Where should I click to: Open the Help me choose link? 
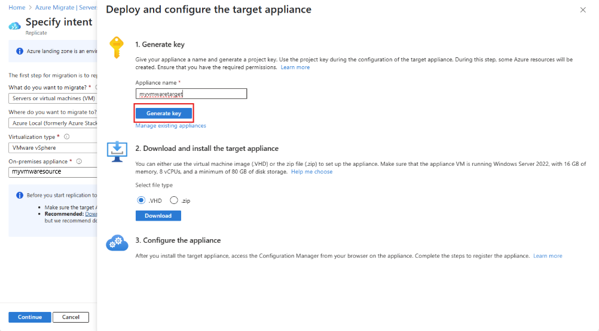click(311, 172)
